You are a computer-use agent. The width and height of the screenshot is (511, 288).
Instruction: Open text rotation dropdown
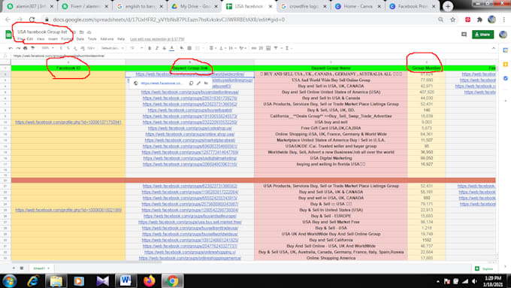(x=243, y=48)
